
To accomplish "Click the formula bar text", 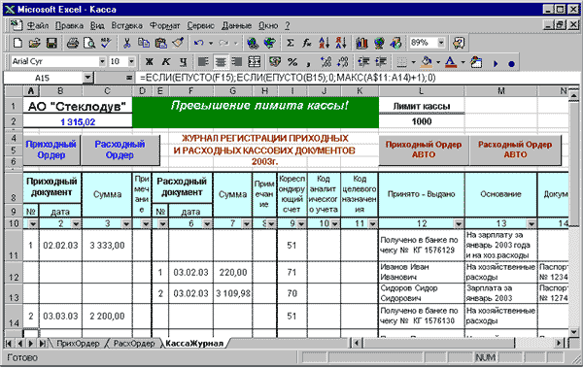I will [288, 78].
